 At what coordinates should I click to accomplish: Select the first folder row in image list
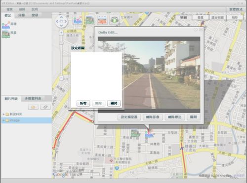click(x=26, y=114)
